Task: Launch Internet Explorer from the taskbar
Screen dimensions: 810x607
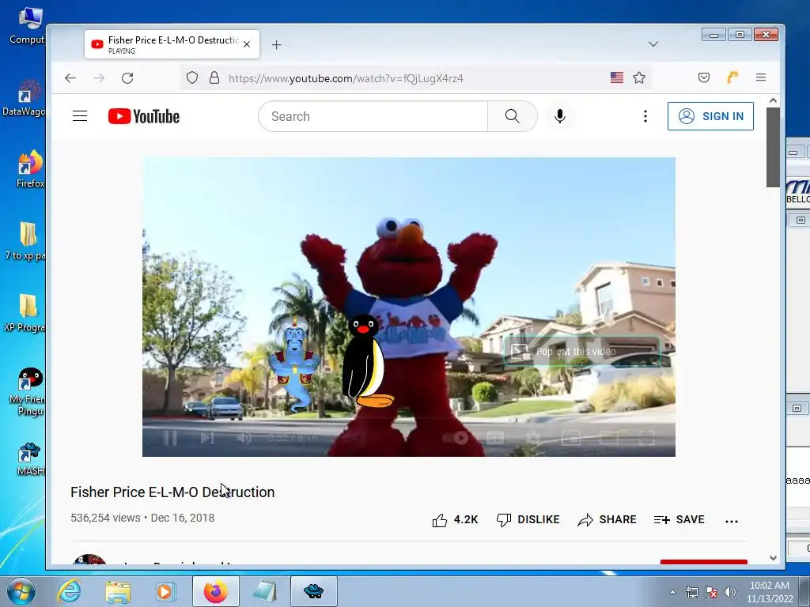Action: [x=69, y=591]
